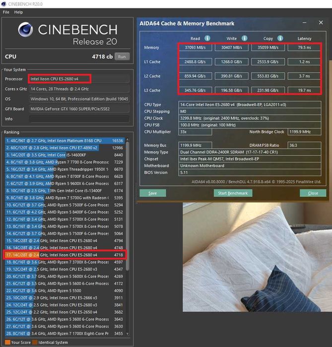Click the Copy info icon in AIDA64
This screenshot has width=332, height=347.
(280, 38)
